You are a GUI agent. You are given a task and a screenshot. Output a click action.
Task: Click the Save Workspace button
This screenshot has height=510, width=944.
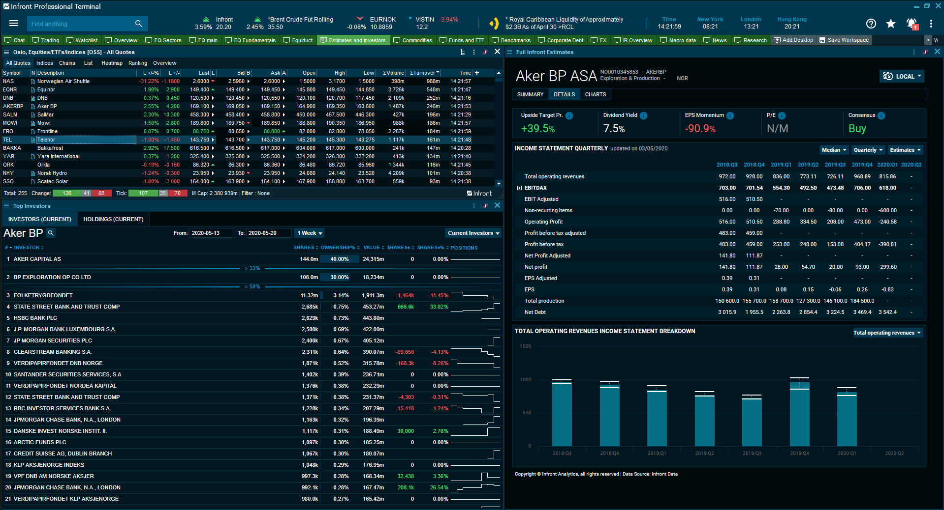pos(844,40)
